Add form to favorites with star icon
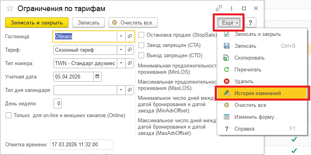The image size is (311, 155). click(x=10, y=9)
